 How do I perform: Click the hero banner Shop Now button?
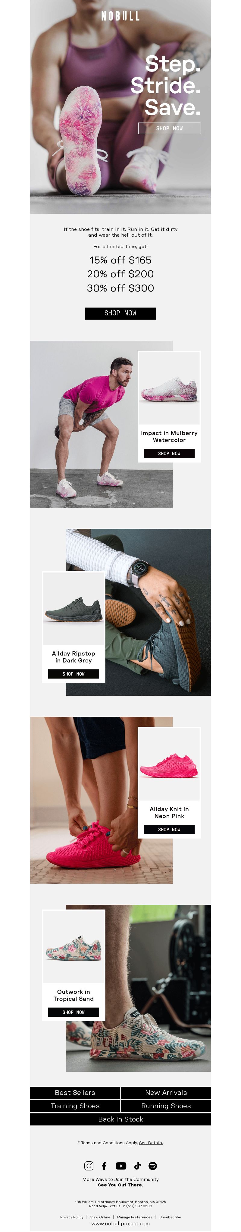pyautogui.click(x=169, y=128)
